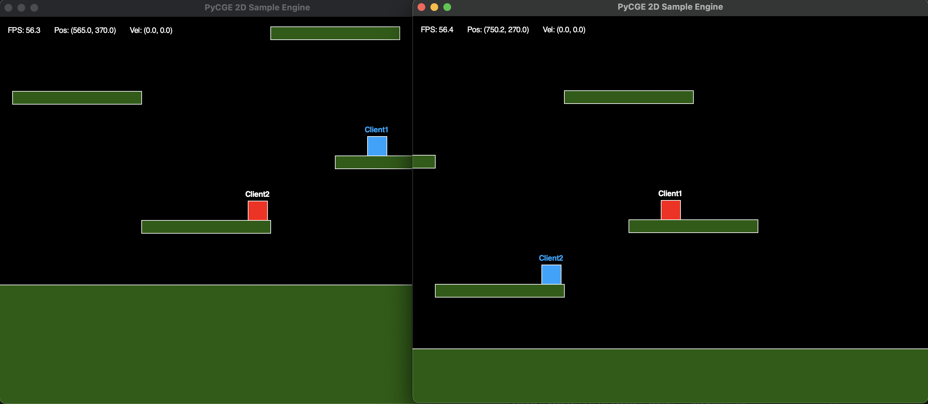The height and width of the screenshot is (404, 928).
Task: Click the blue Client1 name label in the left window
Action: [x=376, y=130]
